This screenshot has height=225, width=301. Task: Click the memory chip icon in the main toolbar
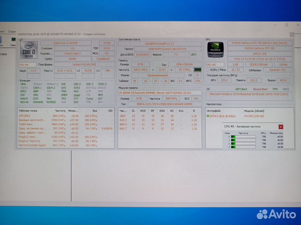(x=13, y=40)
